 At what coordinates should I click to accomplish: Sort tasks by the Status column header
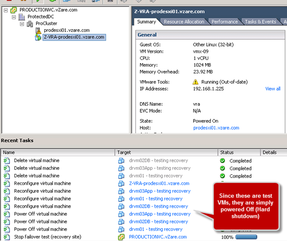click(x=239, y=152)
